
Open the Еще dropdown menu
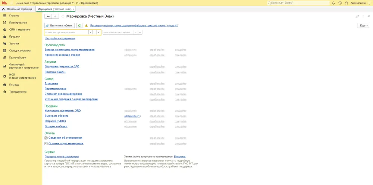pyautogui.click(x=363, y=25)
